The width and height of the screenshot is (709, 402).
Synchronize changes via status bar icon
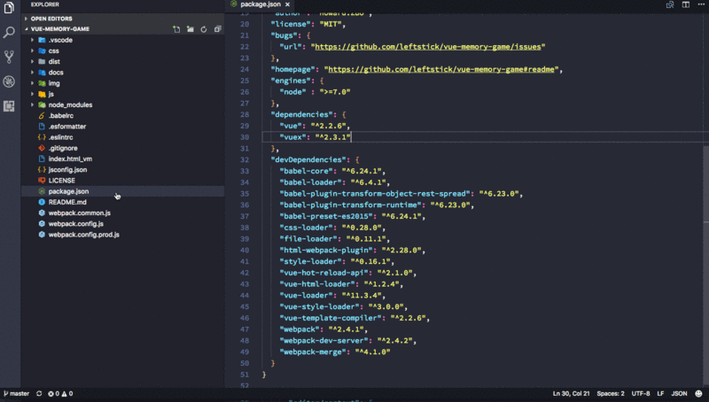[39, 394]
